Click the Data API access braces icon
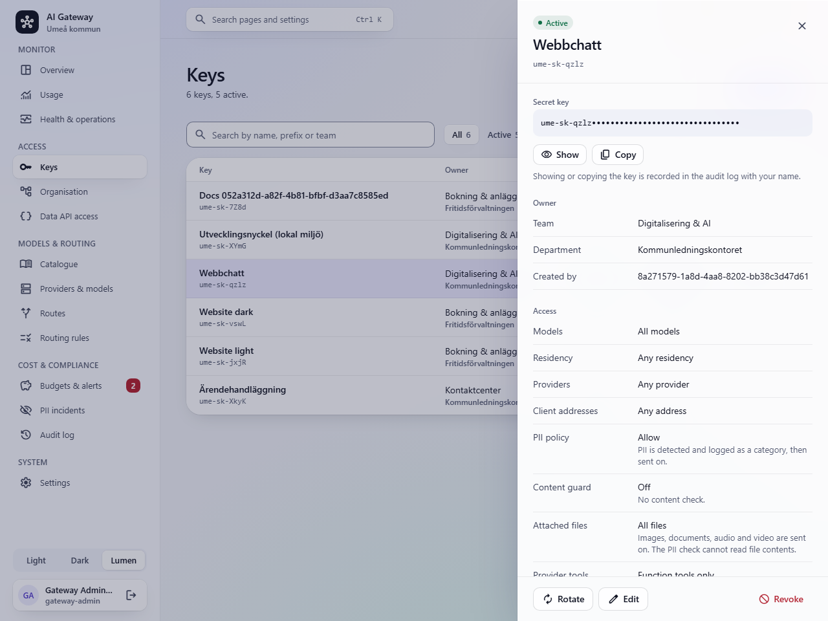The width and height of the screenshot is (828, 621). point(26,216)
